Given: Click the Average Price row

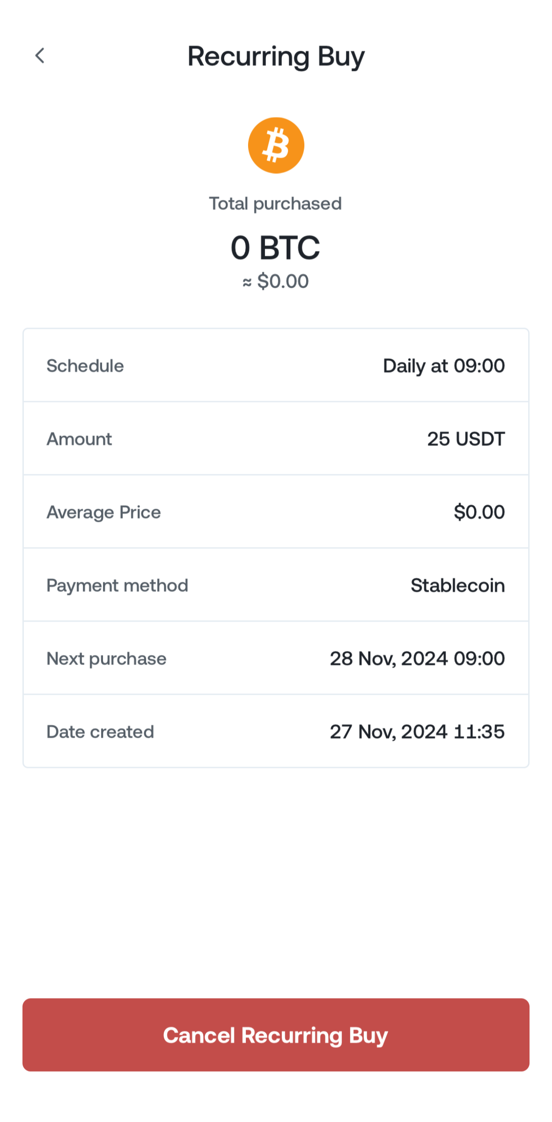Looking at the screenshot, I should pos(103,512).
